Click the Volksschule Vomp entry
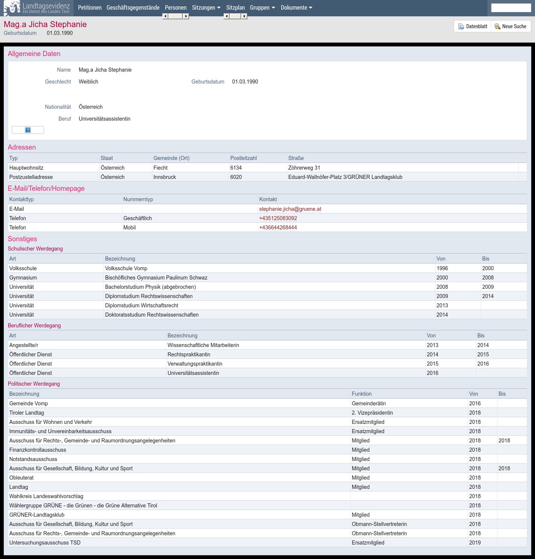This screenshot has height=559, width=535. [126, 268]
